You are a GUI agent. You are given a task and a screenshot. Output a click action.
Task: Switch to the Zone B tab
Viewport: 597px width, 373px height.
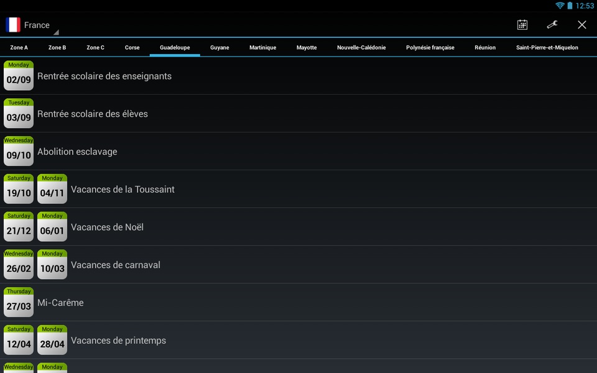[57, 48]
